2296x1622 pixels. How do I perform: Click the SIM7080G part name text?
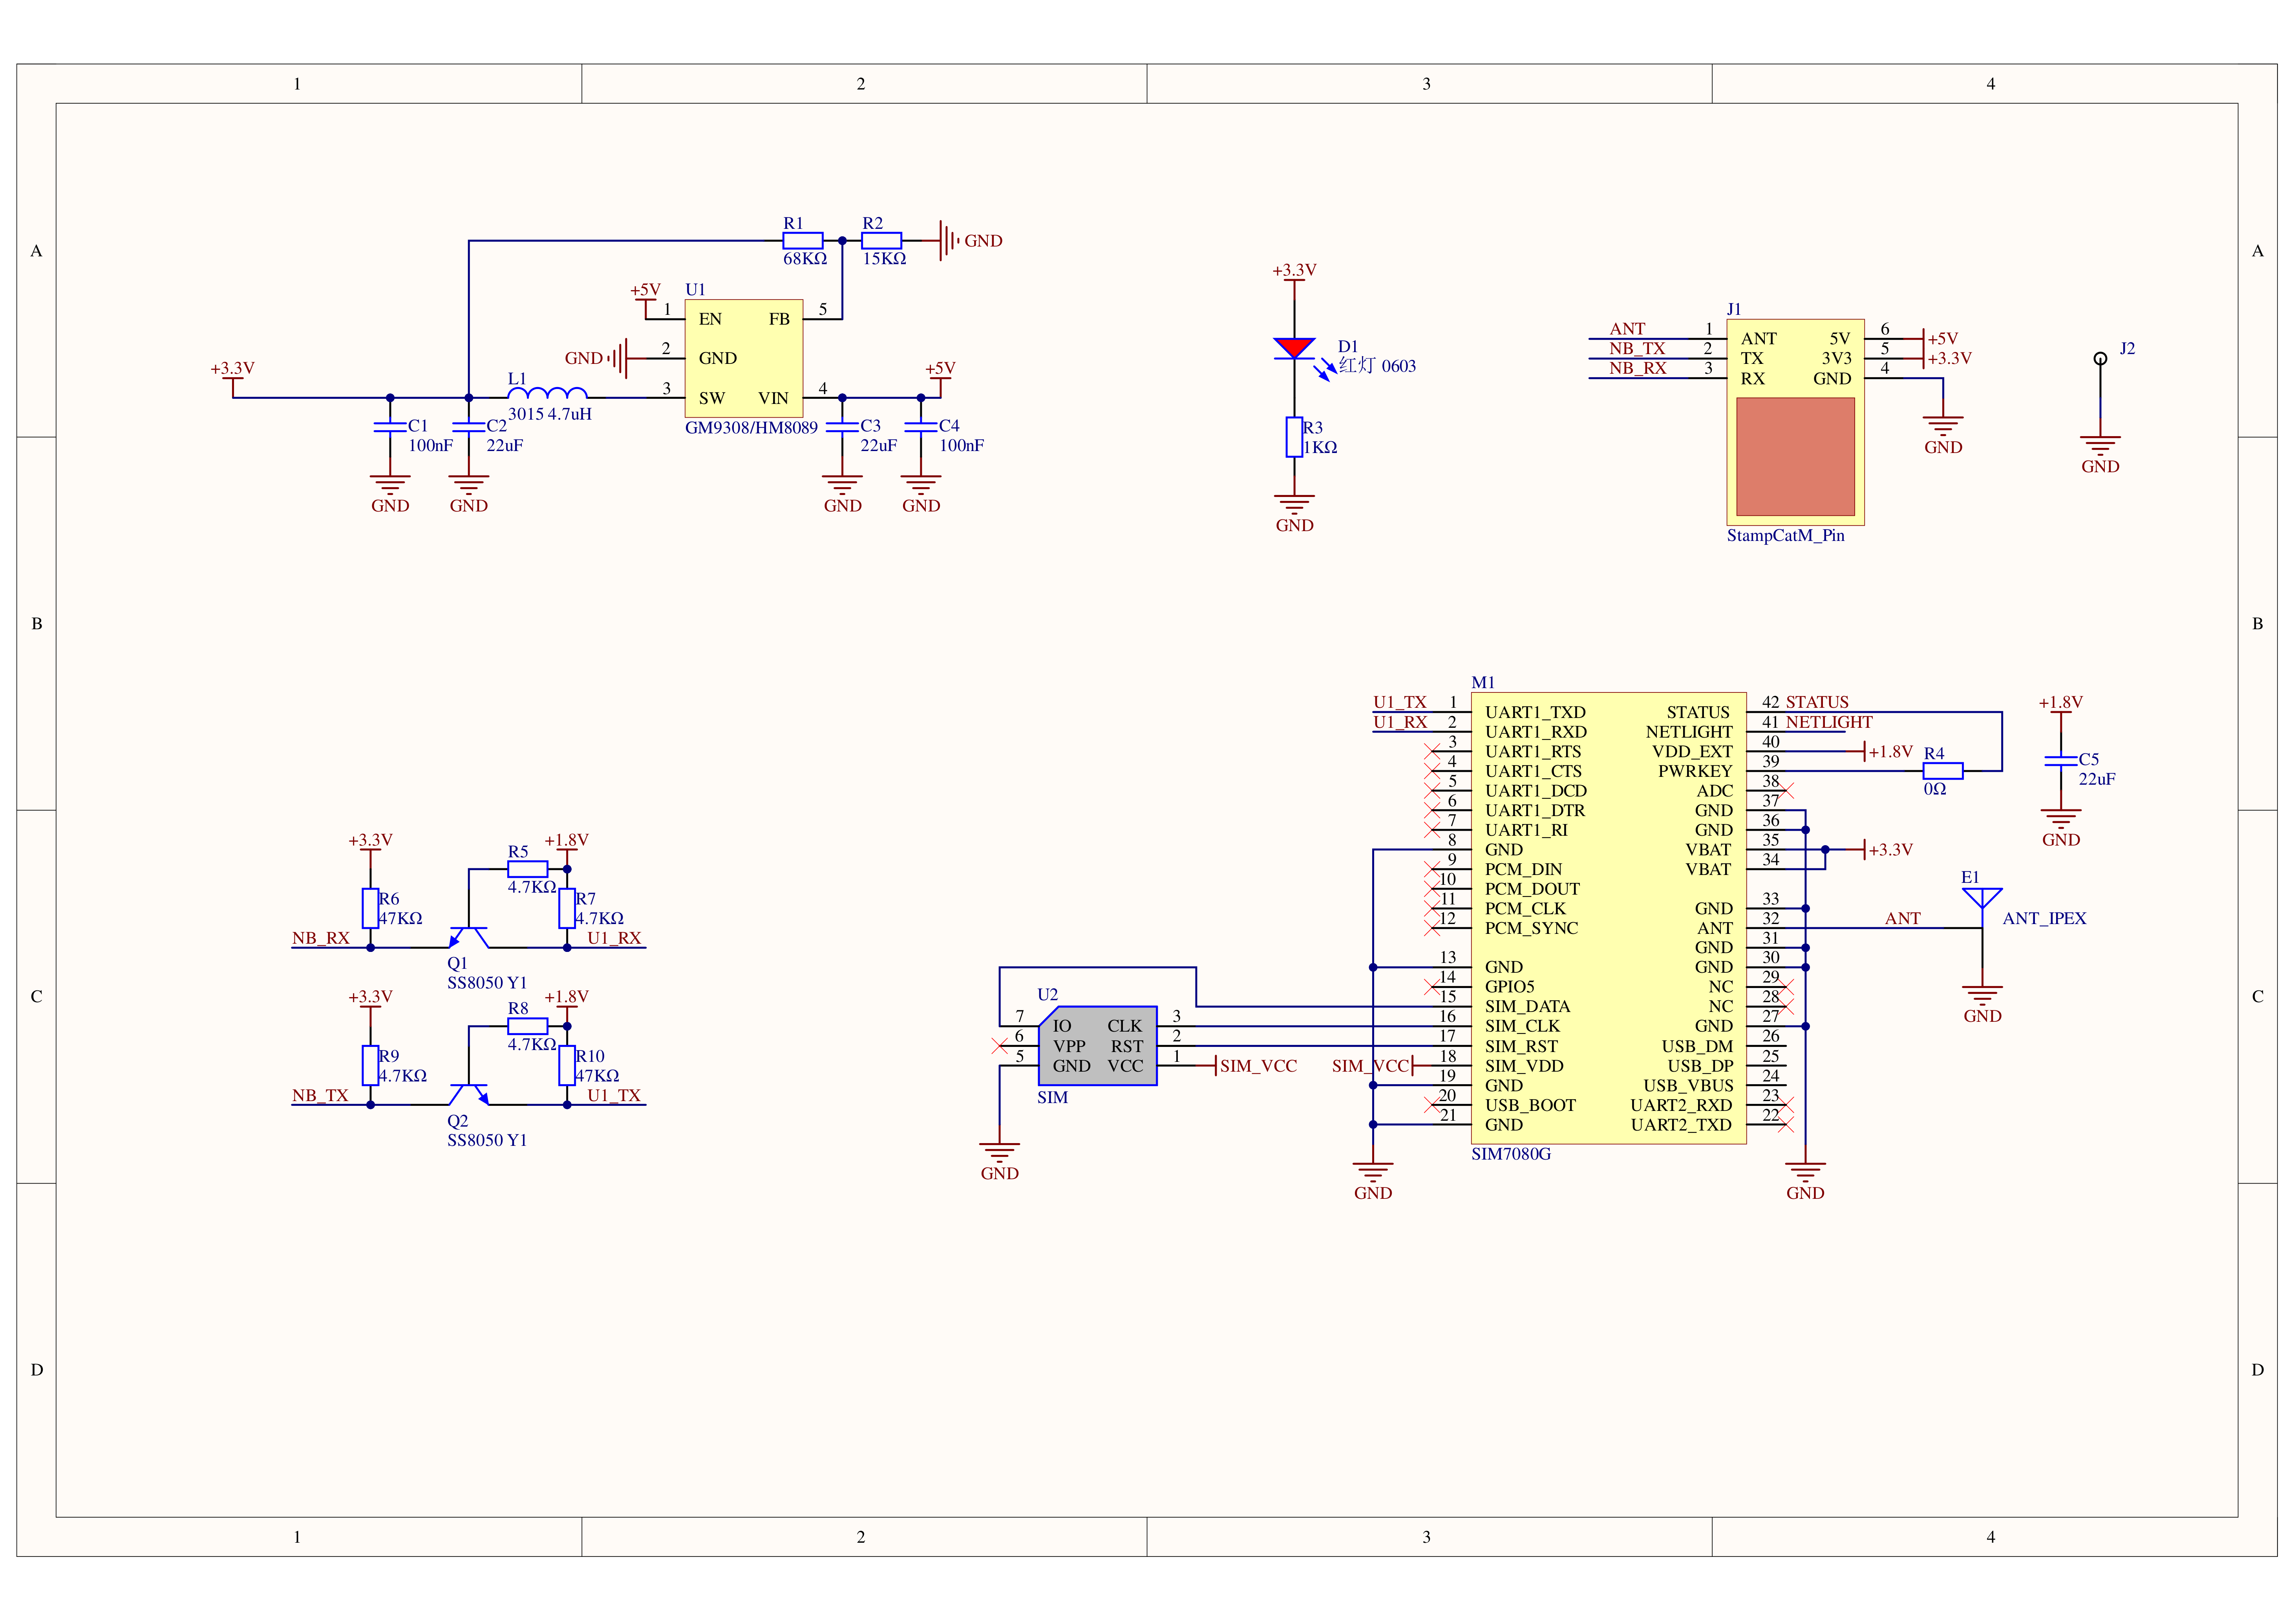pos(1511,1154)
